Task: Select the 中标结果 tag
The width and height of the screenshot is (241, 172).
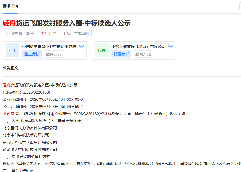Action: pyautogui.click(x=48, y=34)
